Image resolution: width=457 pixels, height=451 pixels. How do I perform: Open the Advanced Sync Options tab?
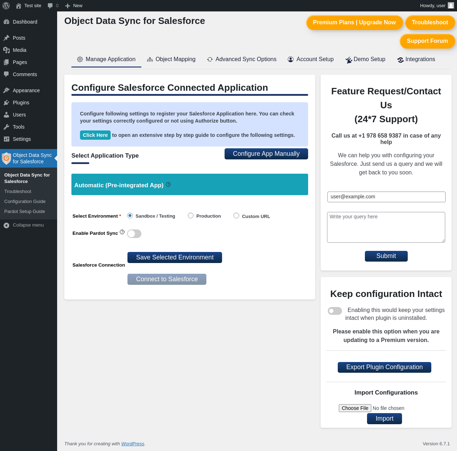coord(242,59)
